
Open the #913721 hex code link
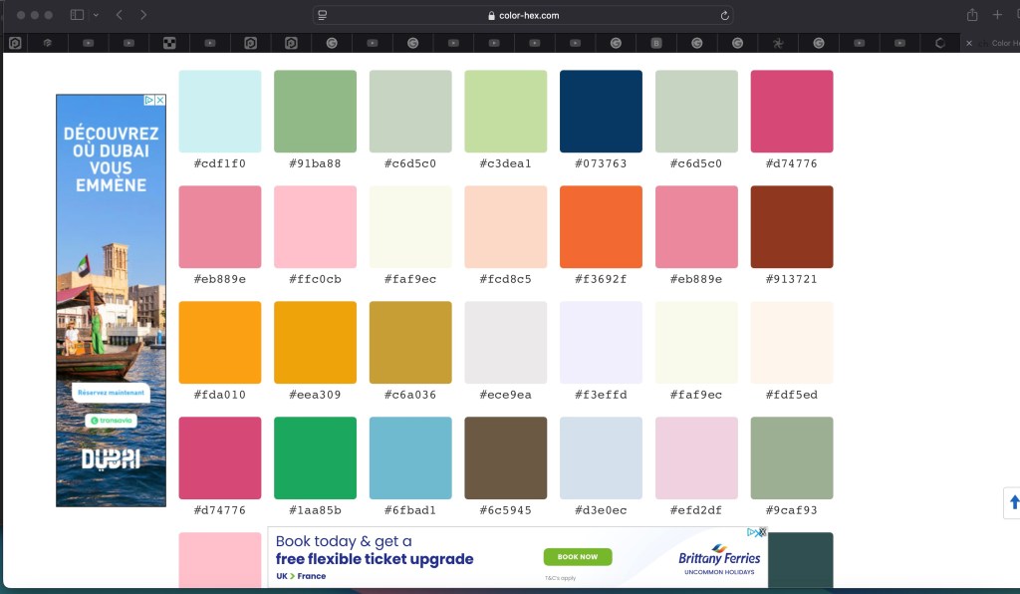791,279
